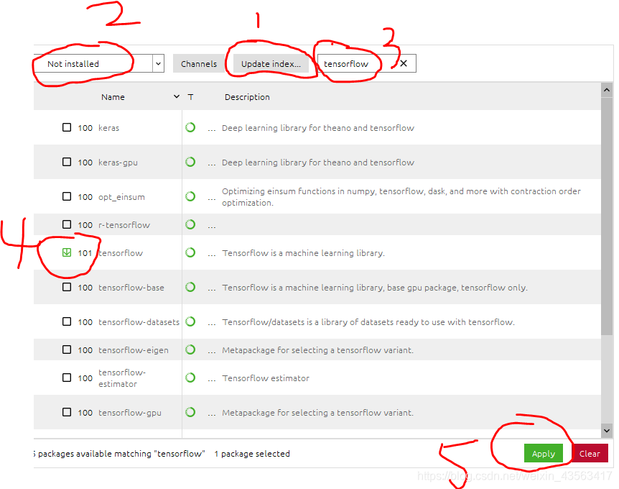
Task: Expand keras description ellipsis
Action: (x=212, y=129)
